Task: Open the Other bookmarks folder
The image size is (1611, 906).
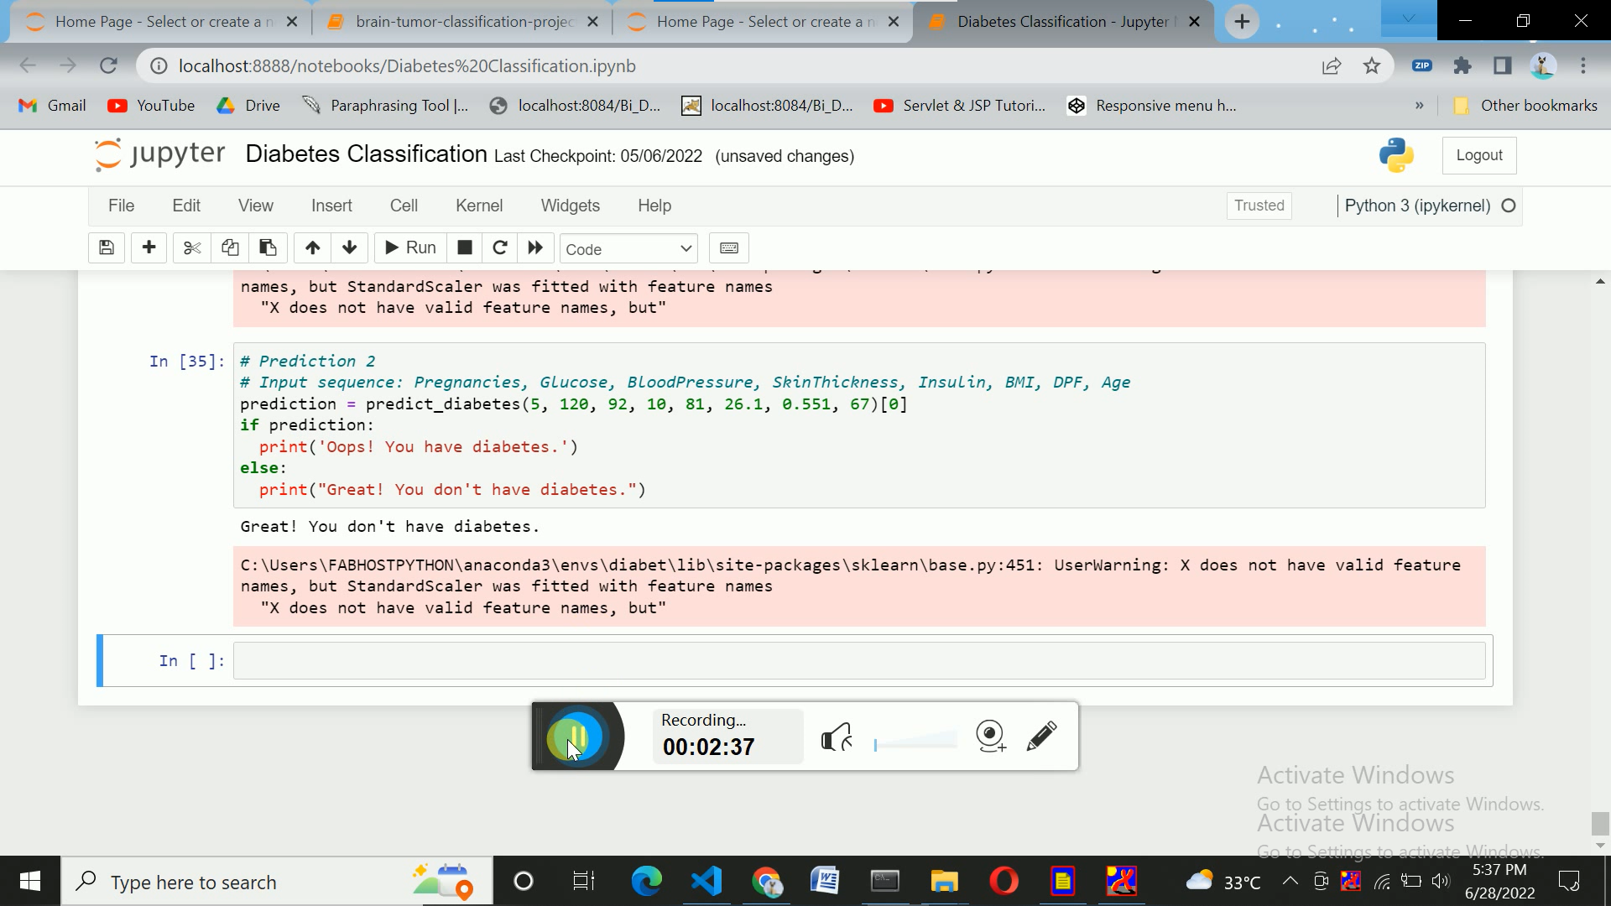Action: (x=1525, y=106)
